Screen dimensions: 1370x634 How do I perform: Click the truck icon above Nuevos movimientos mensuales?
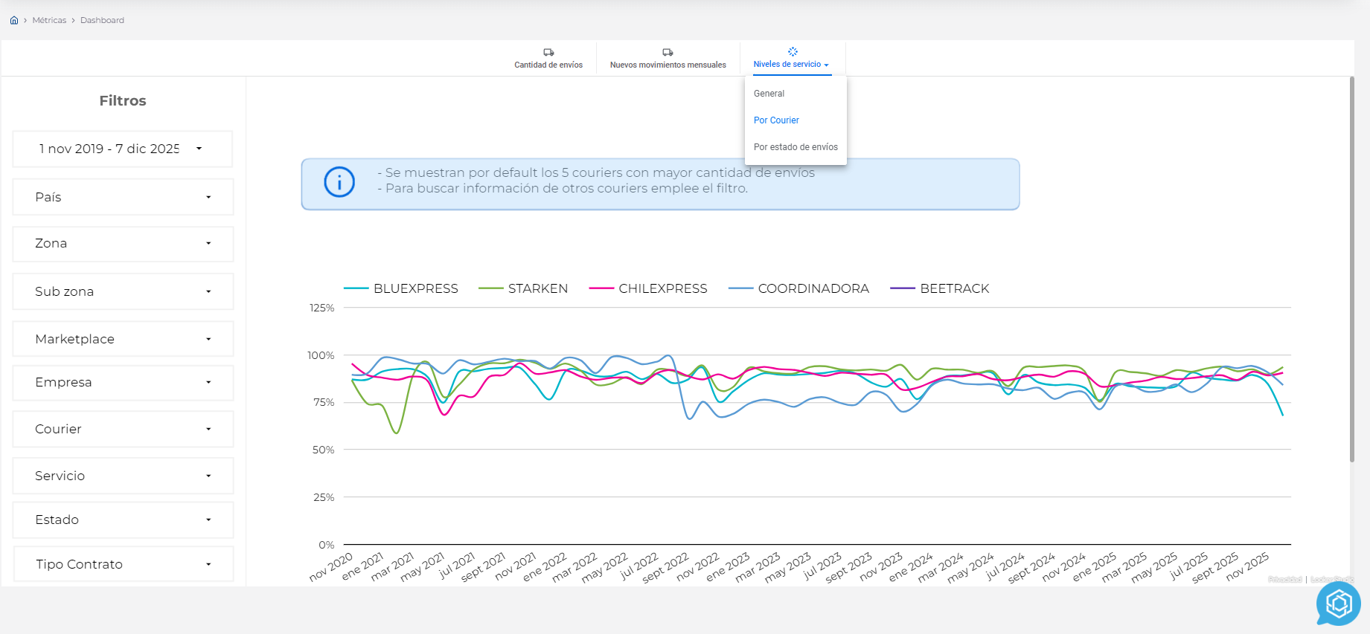(x=668, y=53)
